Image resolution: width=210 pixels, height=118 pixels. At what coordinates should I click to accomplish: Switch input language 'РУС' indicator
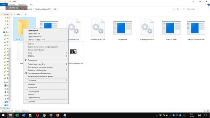pyautogui.click(x=184, y=115)
